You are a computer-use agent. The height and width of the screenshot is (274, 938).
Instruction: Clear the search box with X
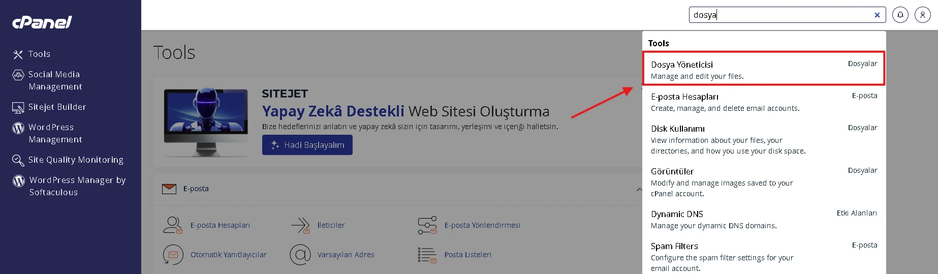tap(877, 15)
